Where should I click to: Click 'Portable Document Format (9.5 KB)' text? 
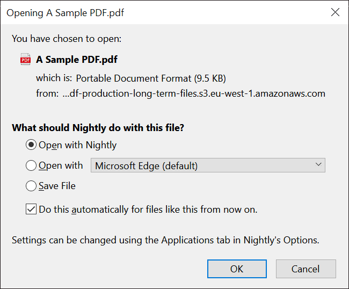point(151,78)
